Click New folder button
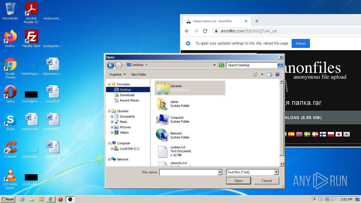Viewport: 361px width, 203px height. coord(139,74)
